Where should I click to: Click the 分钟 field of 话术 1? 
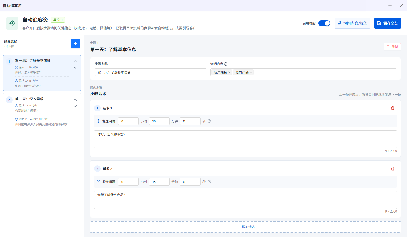159,121
